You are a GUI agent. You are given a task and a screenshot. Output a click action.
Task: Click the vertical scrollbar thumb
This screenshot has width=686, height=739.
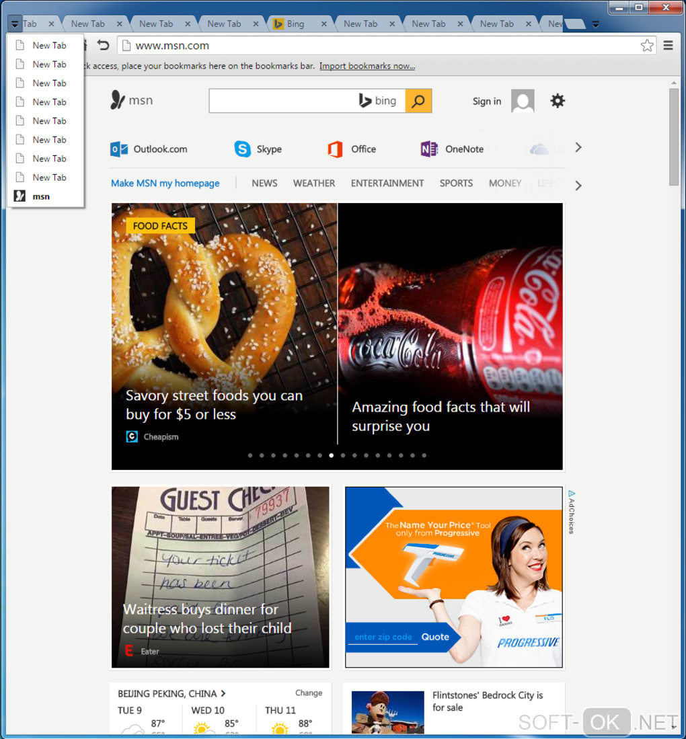pyautogui.click(x=674, y=137)
